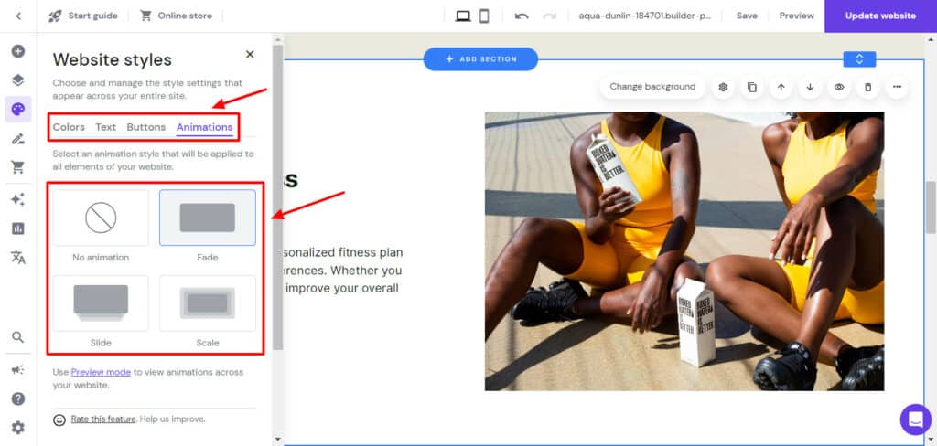Click the blue section expand chevron handle
The image size is (937, 446).
pos(859,59)
